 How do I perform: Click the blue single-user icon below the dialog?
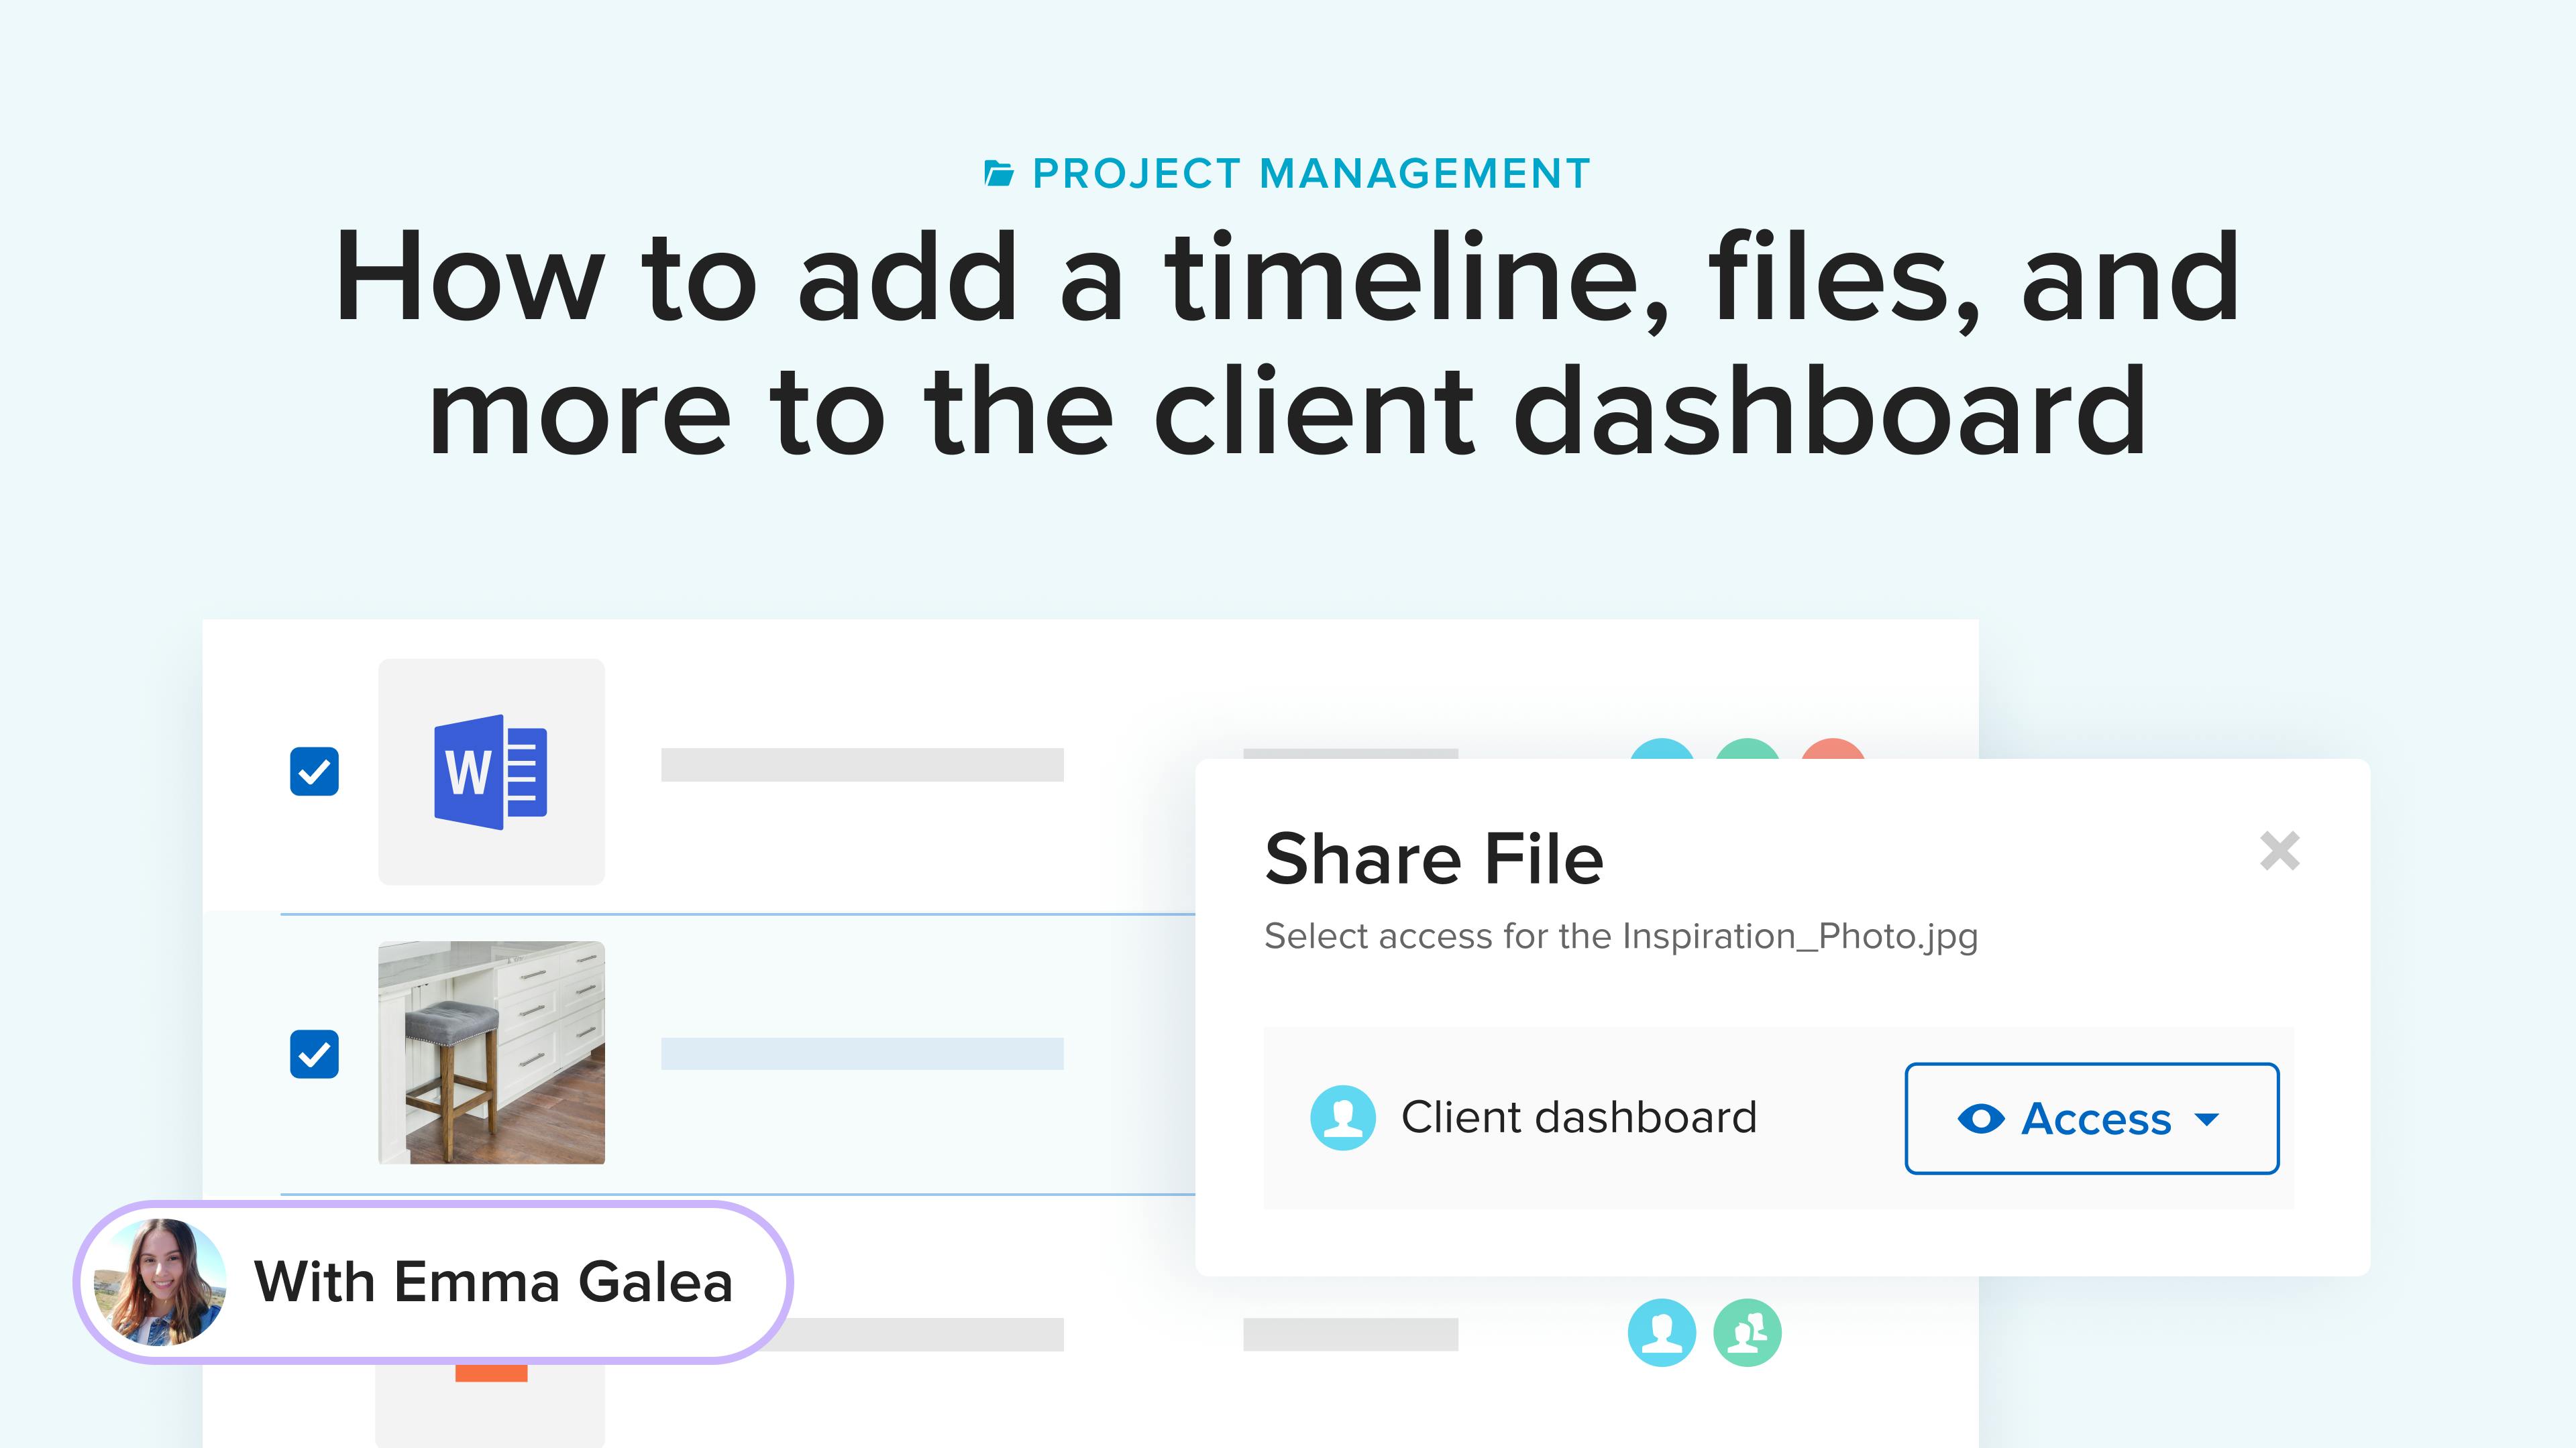[1662, 1332]
